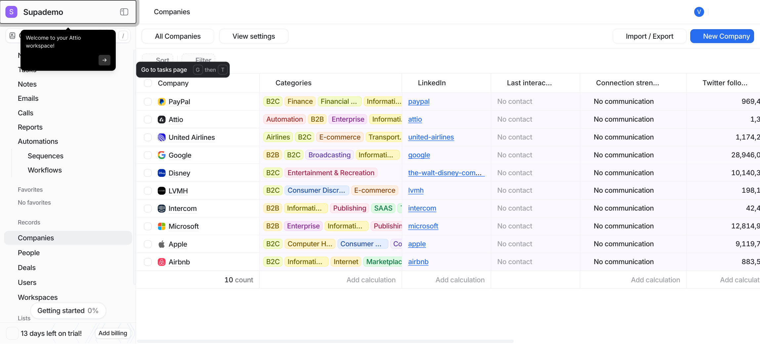760x357 pixels.
Task: Click the horizontal scrollbar at bottom
Action: [325, 341]
